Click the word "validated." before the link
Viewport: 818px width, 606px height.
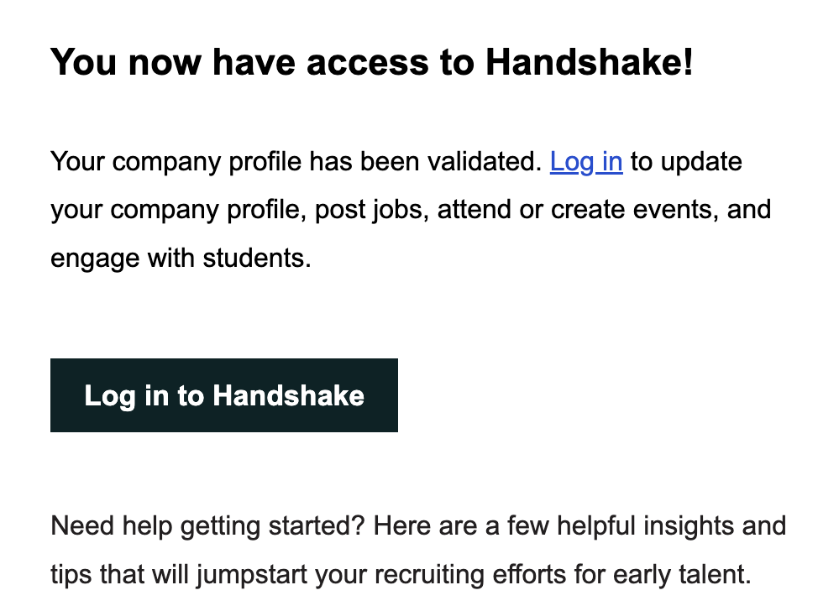point(485,162)
